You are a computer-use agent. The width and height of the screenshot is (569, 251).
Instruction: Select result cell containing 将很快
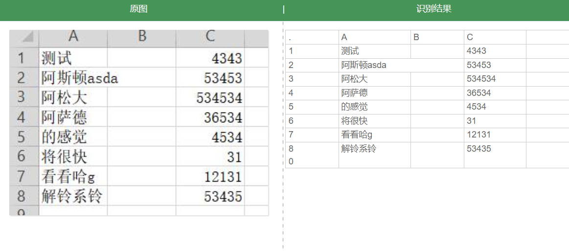[374, 121]
